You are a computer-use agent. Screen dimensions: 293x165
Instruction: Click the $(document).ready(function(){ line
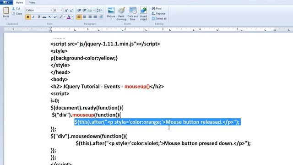coord(87,108)
